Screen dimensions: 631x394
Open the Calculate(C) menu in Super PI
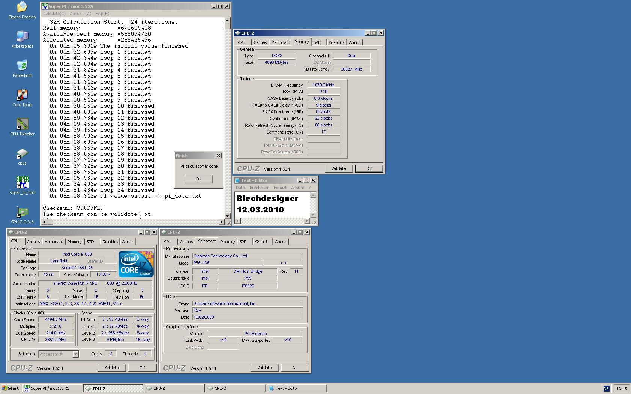54,14
